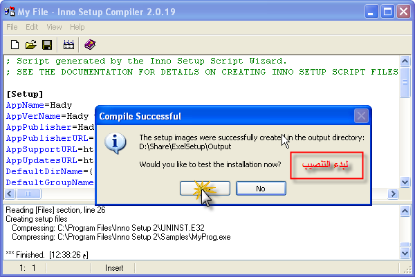Open the File menu
Viewport: 415px width, 277px height.
(x=12, y=27)
